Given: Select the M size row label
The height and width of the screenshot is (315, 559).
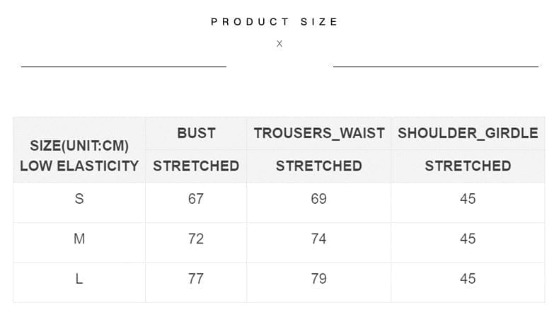Looking at the screenshot, I should pos(79,239).
